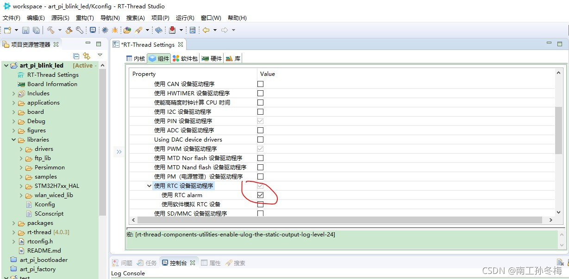Click the red download arrow toolbar icon

(x=173, y=30)
